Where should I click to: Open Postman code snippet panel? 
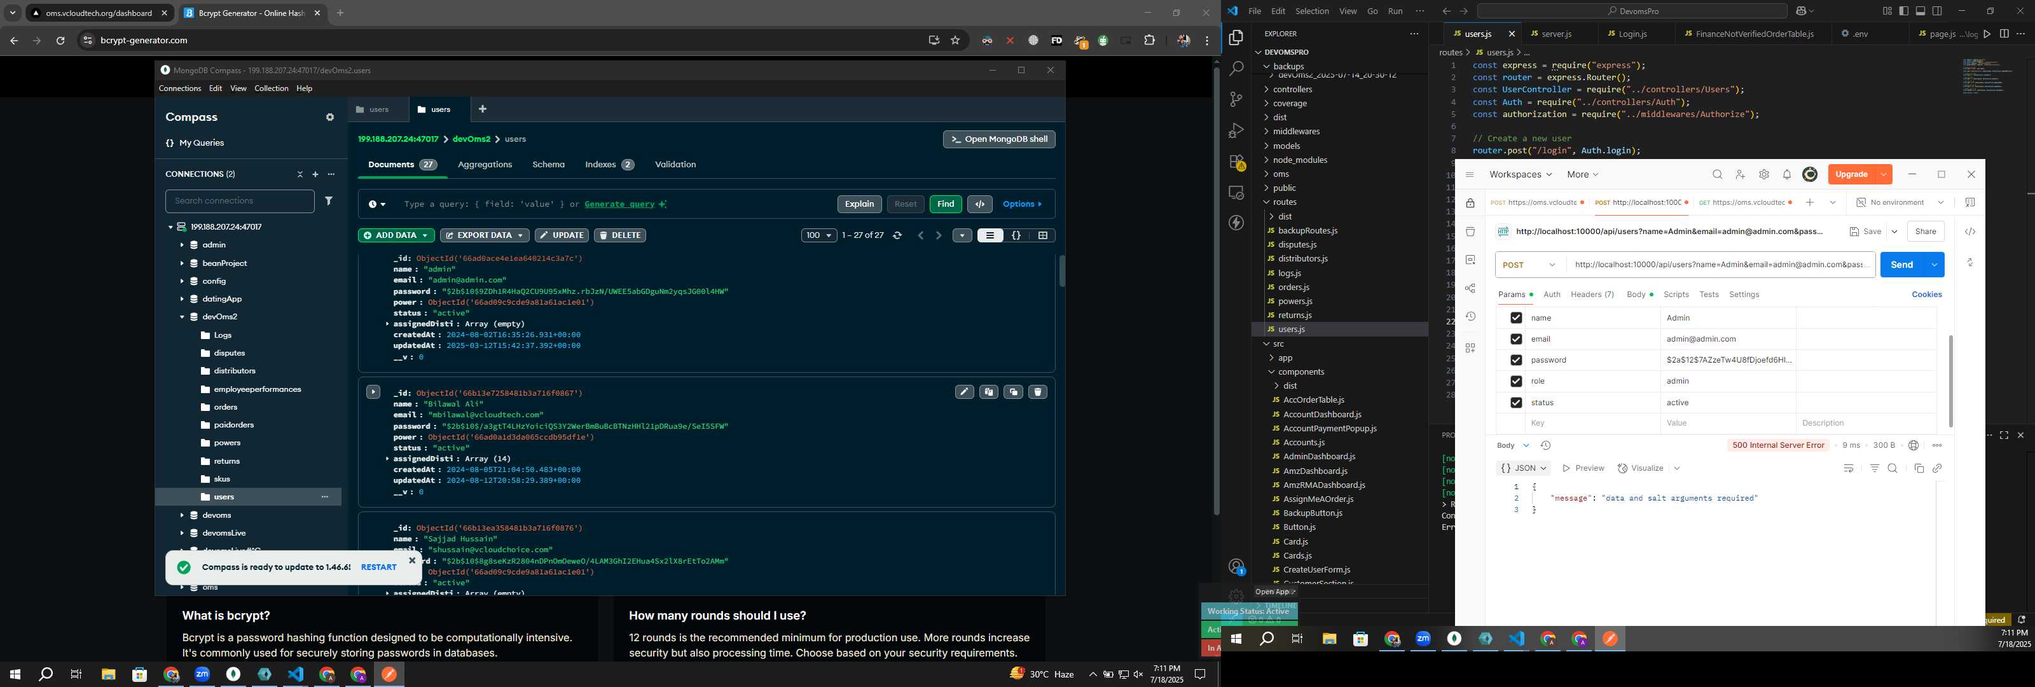click(x=1970, y=232)
